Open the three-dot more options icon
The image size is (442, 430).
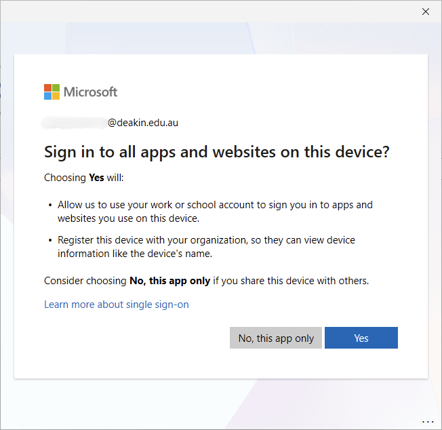[x=427, y=421]
